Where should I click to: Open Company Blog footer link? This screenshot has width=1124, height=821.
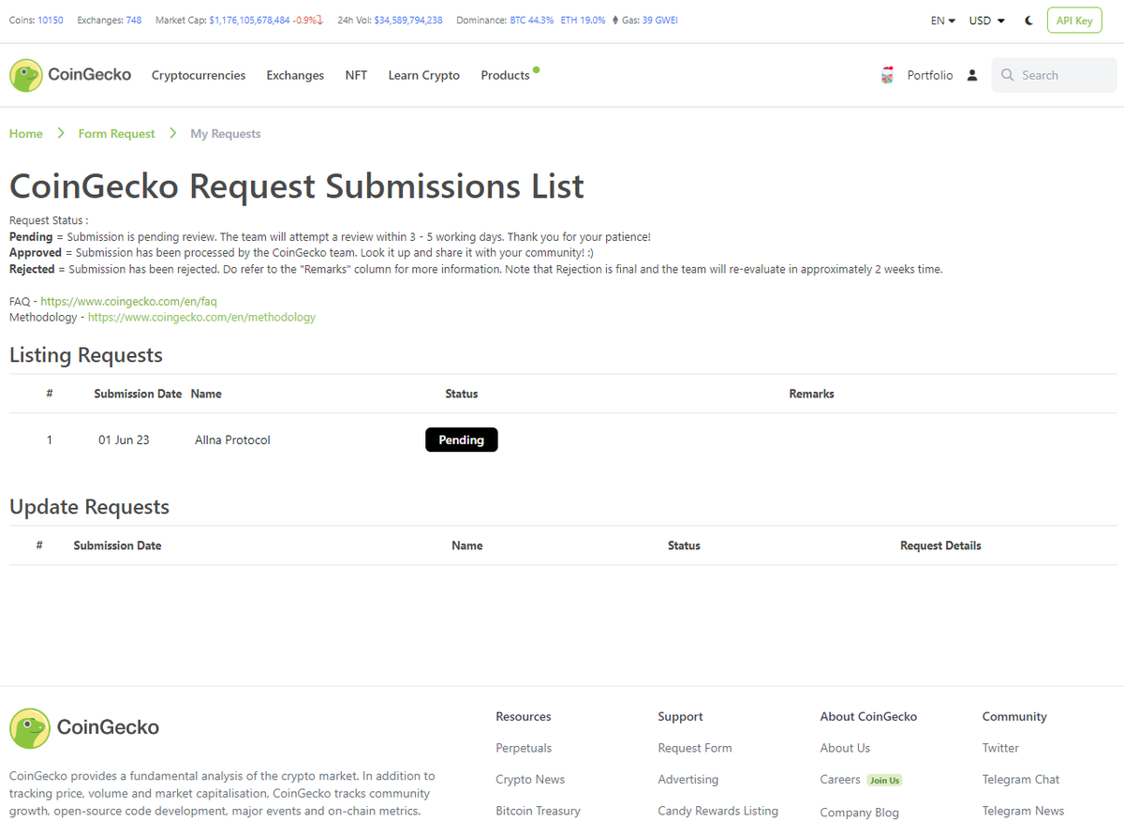pos(860,813)
